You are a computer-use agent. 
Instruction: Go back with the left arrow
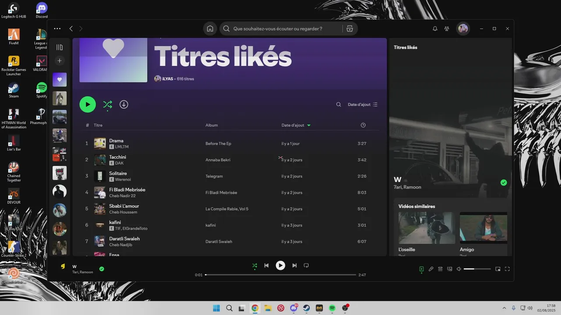(x=71, y=28)
